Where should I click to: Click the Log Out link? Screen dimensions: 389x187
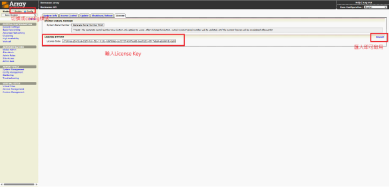click(x=367, y=2)
